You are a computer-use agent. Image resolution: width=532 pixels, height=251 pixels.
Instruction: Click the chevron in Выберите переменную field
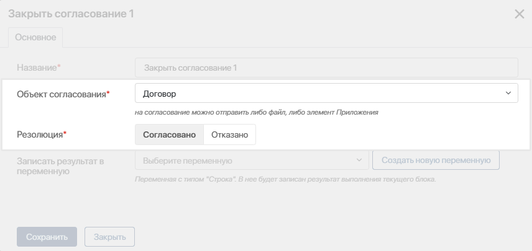359,160
